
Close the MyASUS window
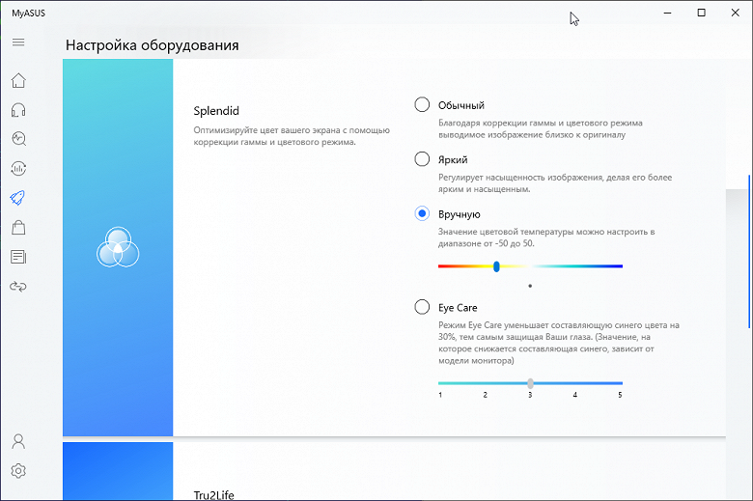click(x=736, y=13)
